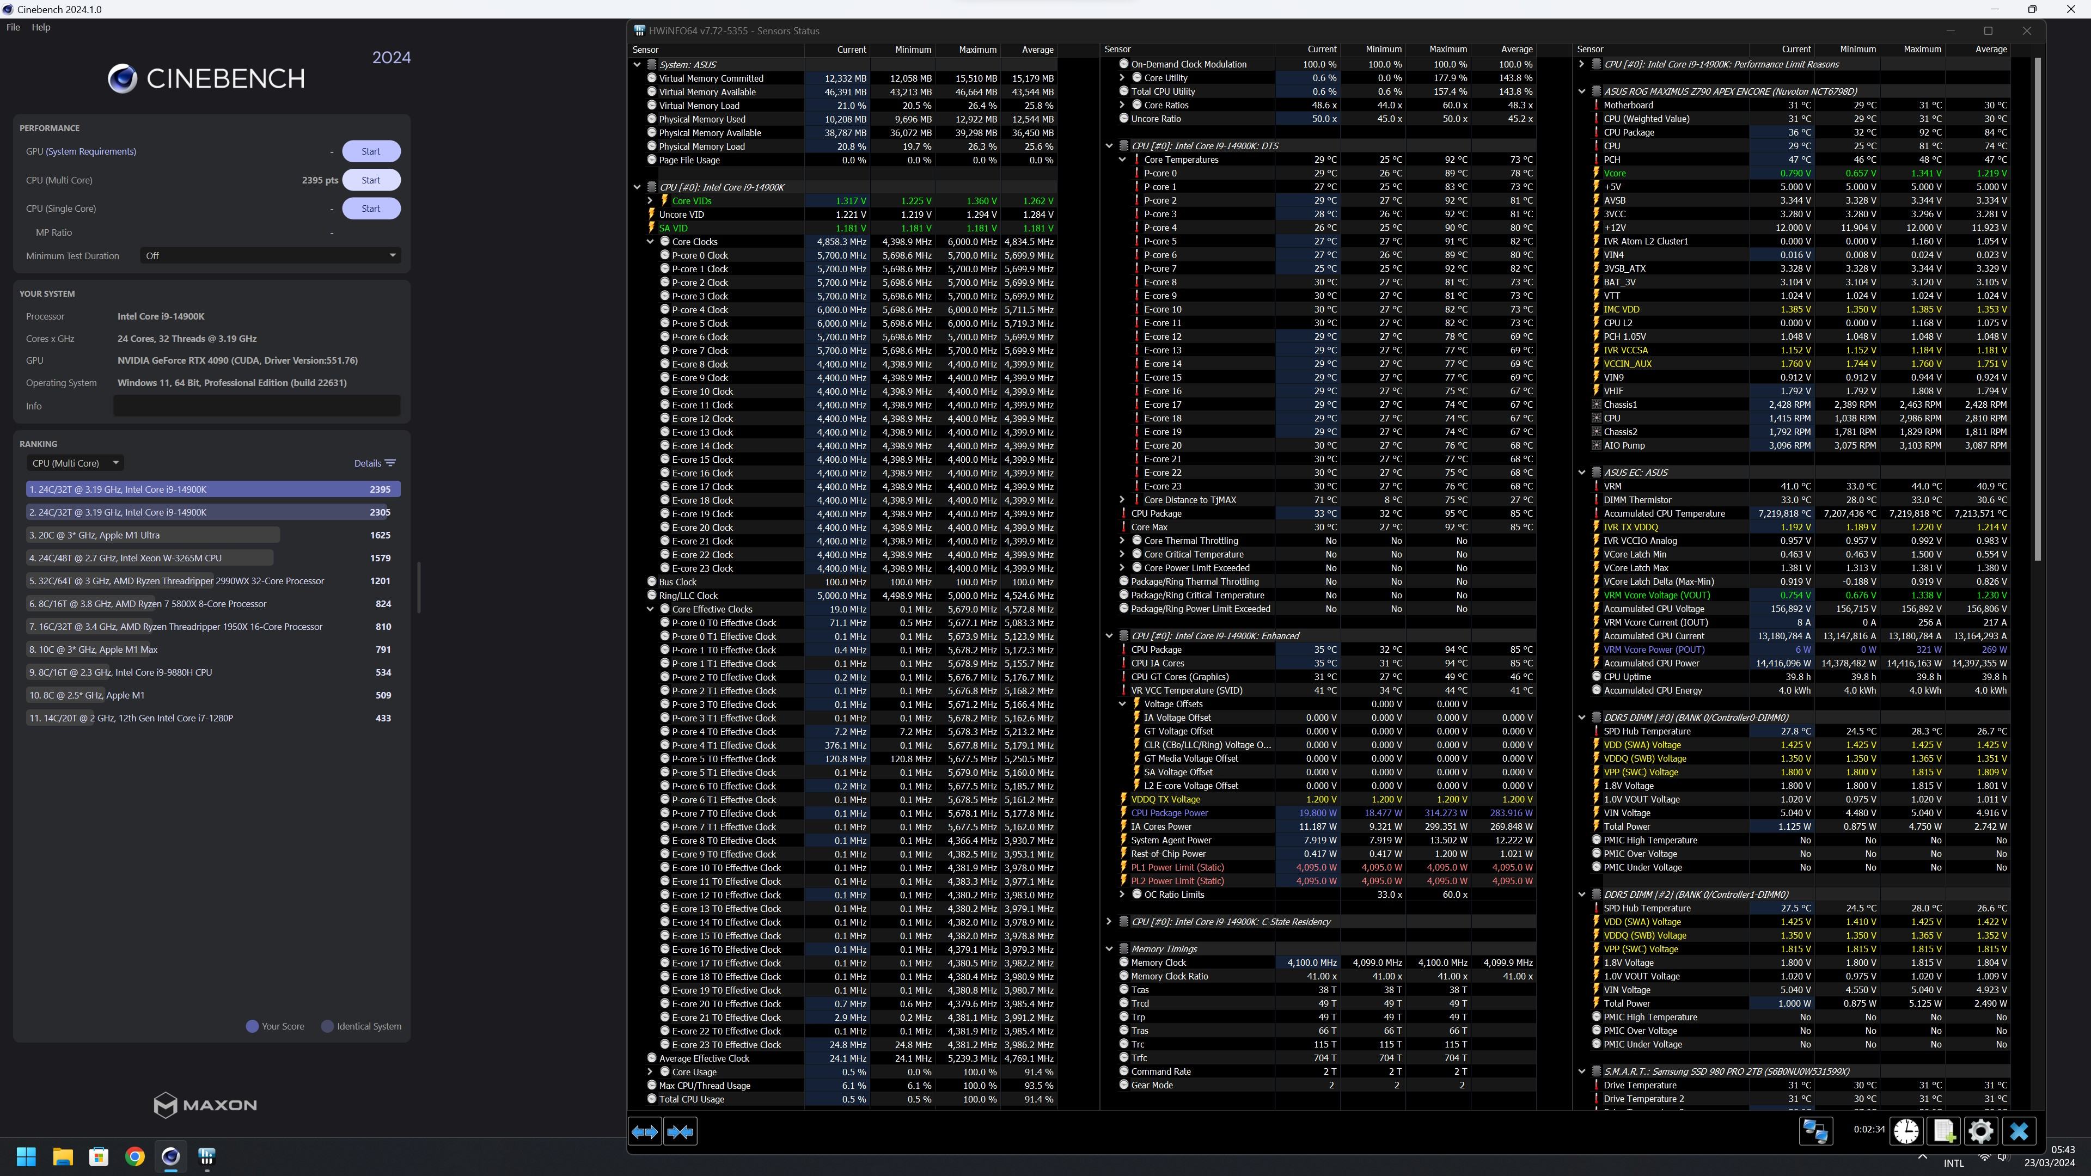Click the rightmost Average column header
This screenshot has height=1176, width=2091.
1977,50
